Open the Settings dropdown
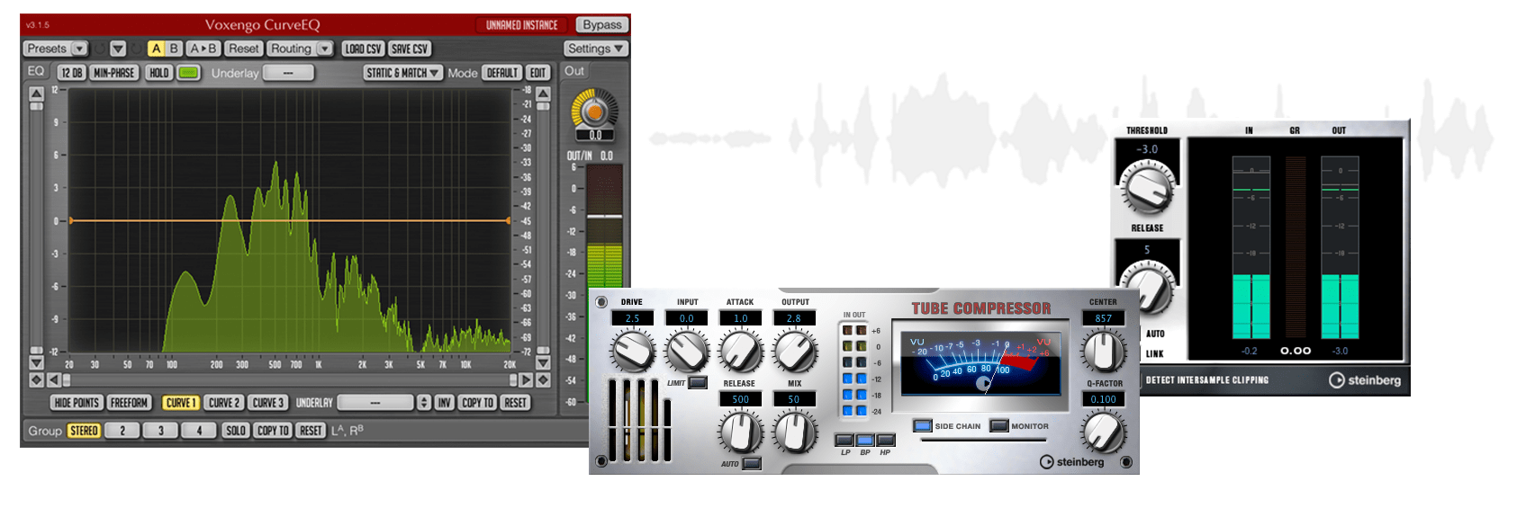The image size is (1517, 508). coord(596,49)
